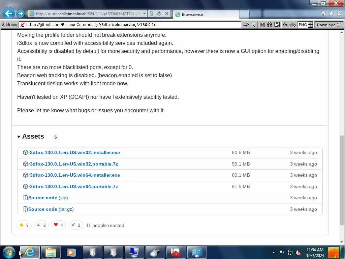Screen dimensions: 345x259
Task: Show hidden tray icons arrow
Action: pyautogui.click(x=274, y=253)
